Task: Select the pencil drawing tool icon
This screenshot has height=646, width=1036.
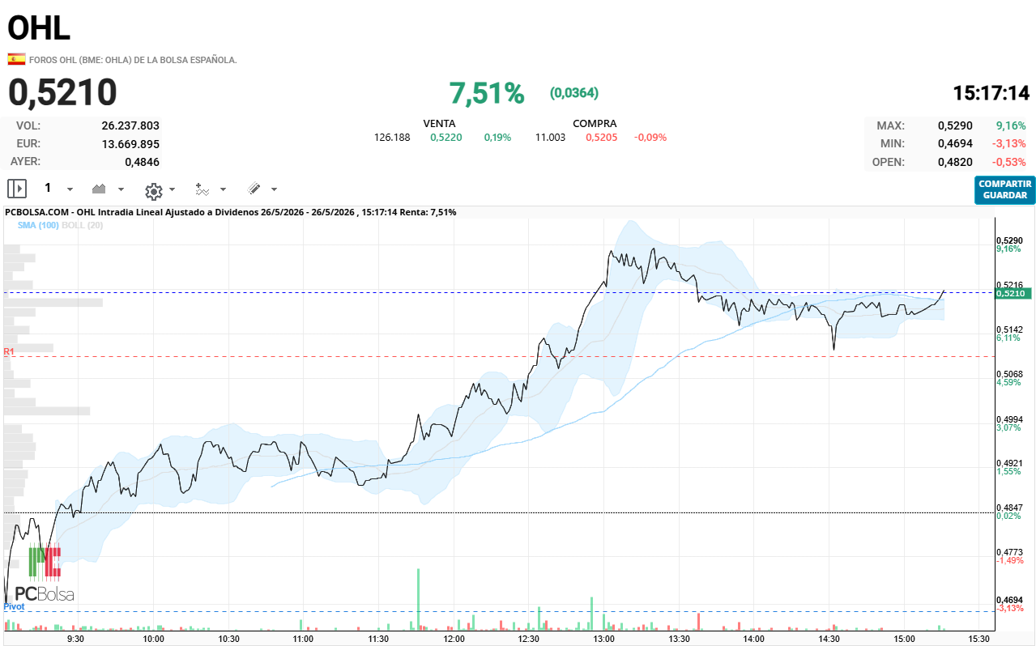Action: tap(254, 189)
